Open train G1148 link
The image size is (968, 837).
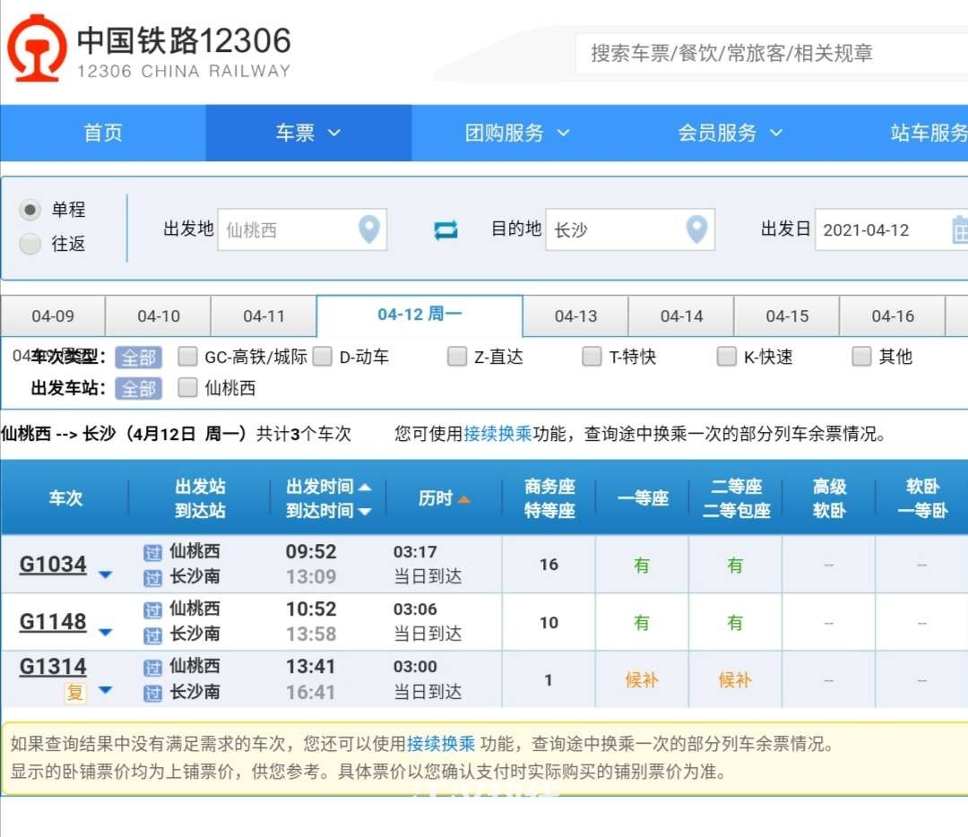click(x=53, y=622)
